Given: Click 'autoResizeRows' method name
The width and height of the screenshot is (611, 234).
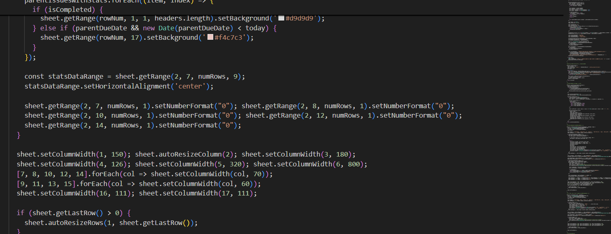Looking at the screenshot, I should pos(76,223).
